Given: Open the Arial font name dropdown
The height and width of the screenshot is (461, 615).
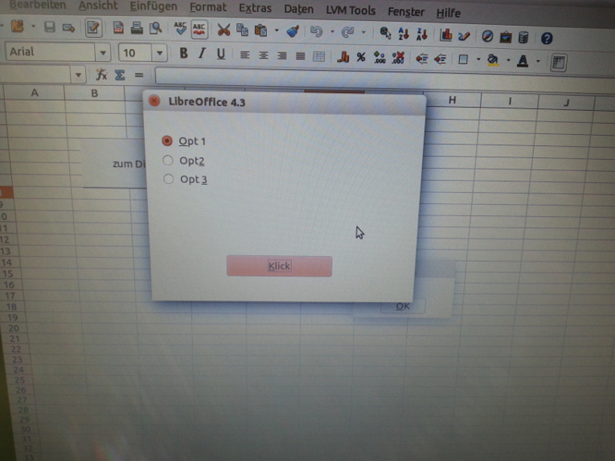Looking at the screenshot, I should pos(103,52).
